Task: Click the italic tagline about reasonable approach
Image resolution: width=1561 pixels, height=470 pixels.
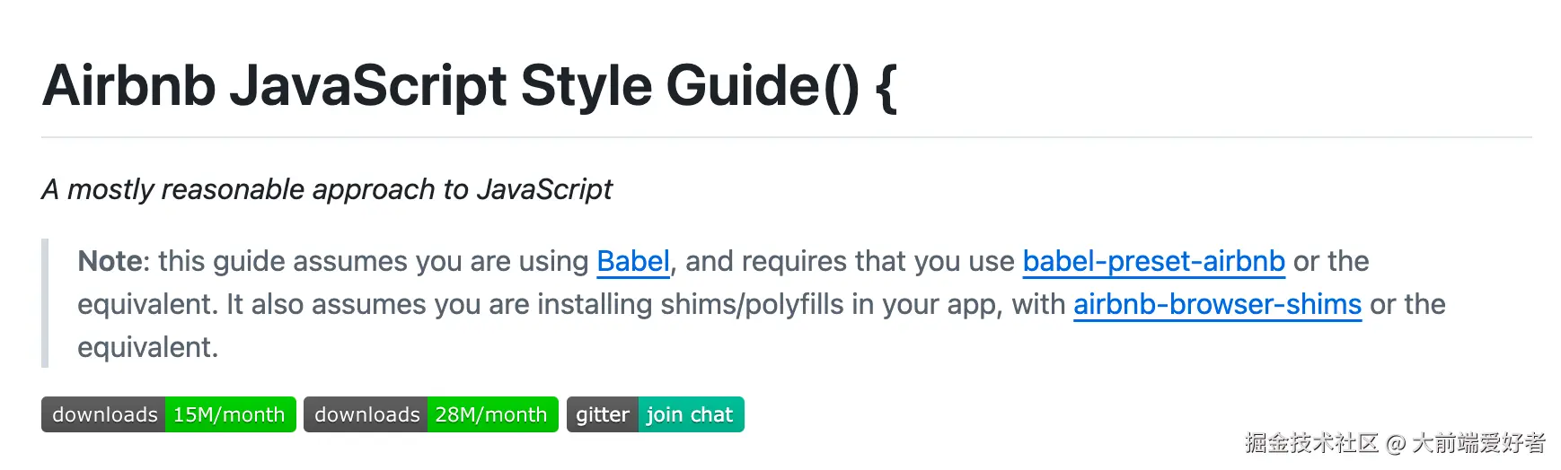Action: 327,189
